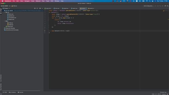Viewport: 169px width, 95px height.
Task: Open the Apple menu
Action: [x=2, y=1]
